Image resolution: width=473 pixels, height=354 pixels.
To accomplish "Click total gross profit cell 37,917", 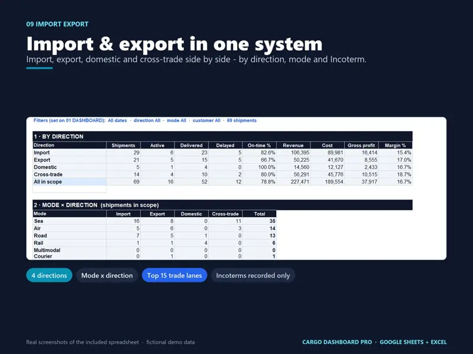I will (x=361, y=182).
